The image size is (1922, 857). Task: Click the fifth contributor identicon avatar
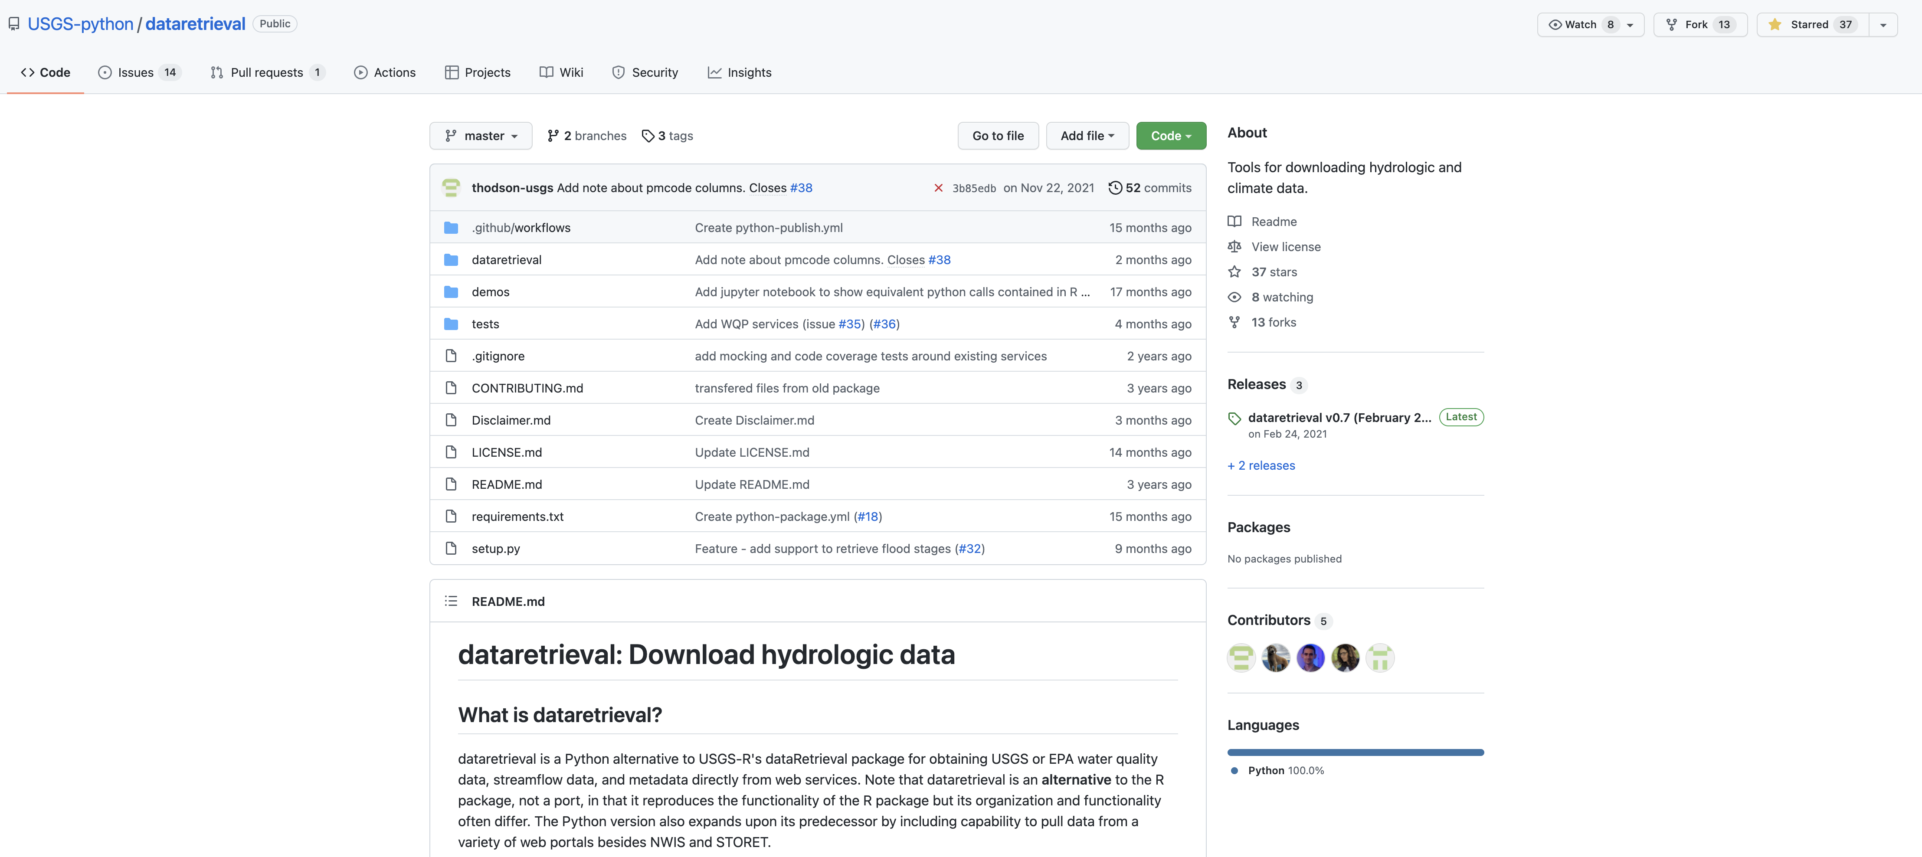click(x=1379, y=658)
